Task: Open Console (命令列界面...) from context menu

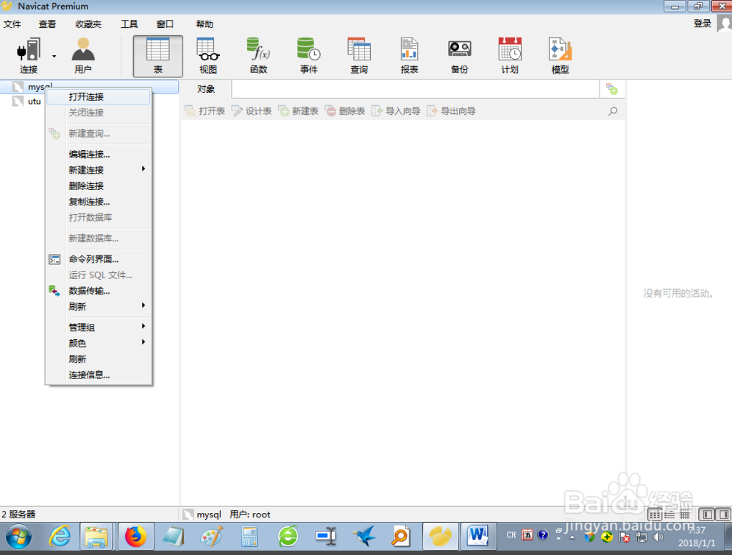Action: point(99,259)
